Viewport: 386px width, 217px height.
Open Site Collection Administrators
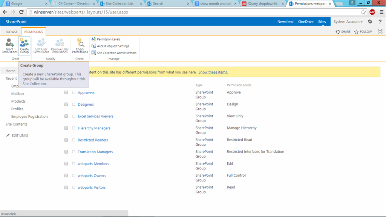tap(114, 53)
